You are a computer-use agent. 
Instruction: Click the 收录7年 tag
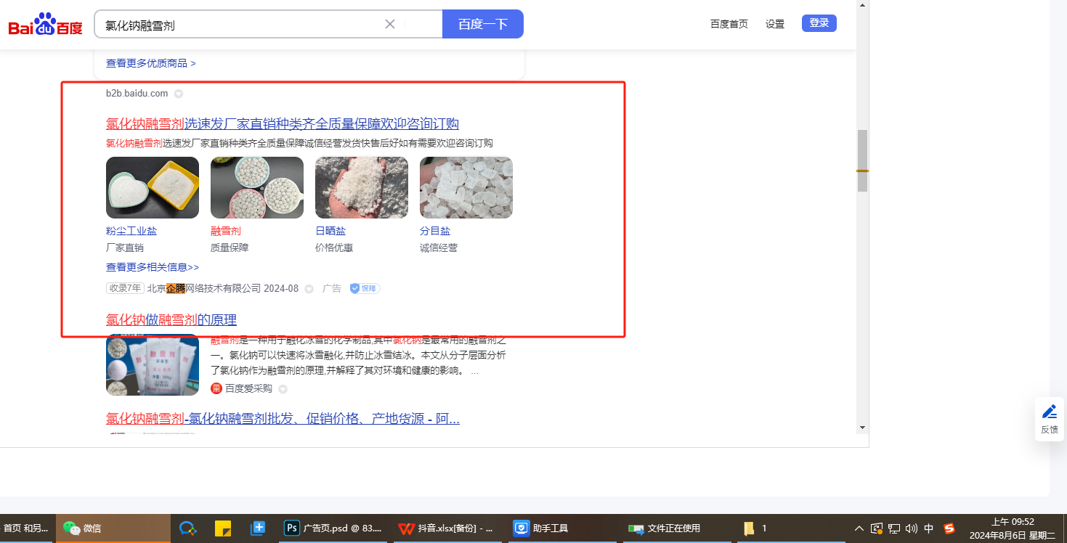pos(126,288)
